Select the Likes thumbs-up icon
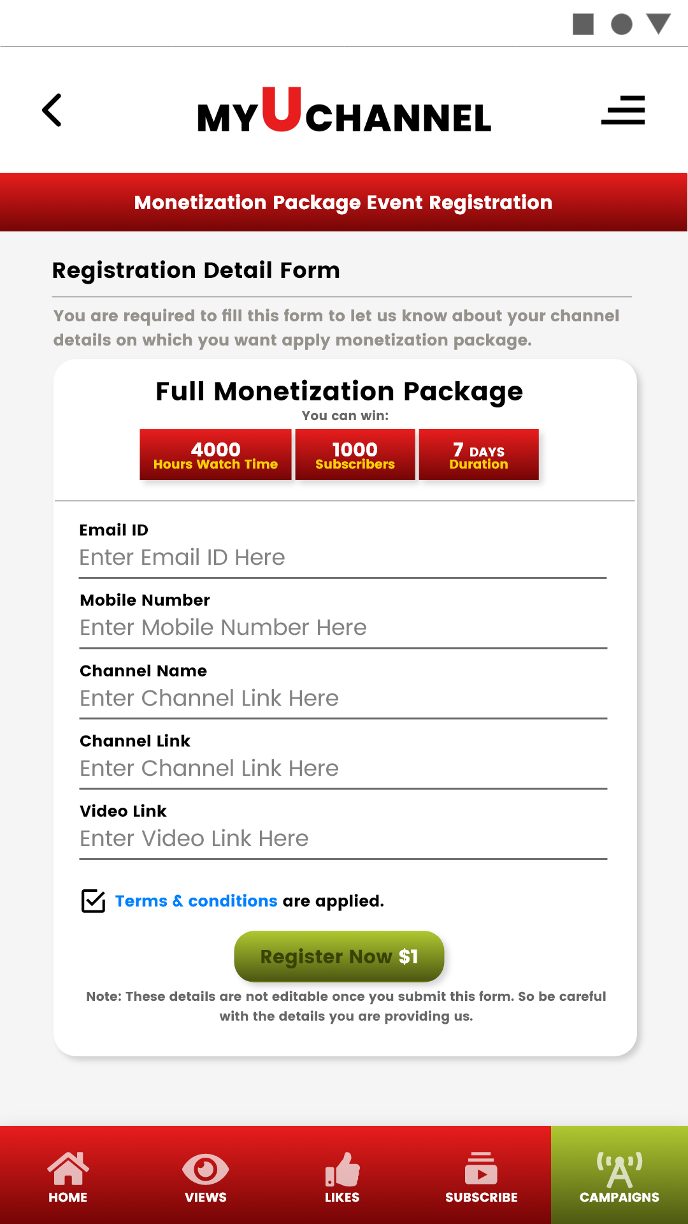Viewport: 688px width, 1224px height. (x=343, y=1169)
